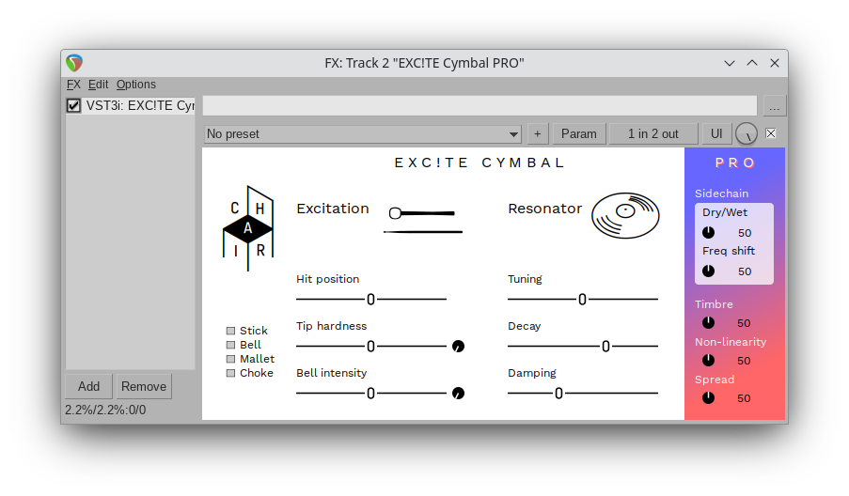Click the drumstick excitation icon
849x496 pixels.
coord(423,220)
